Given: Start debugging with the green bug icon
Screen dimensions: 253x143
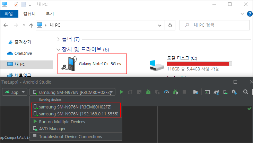Looking at the screenshot, I should click(x=148, y=92).
